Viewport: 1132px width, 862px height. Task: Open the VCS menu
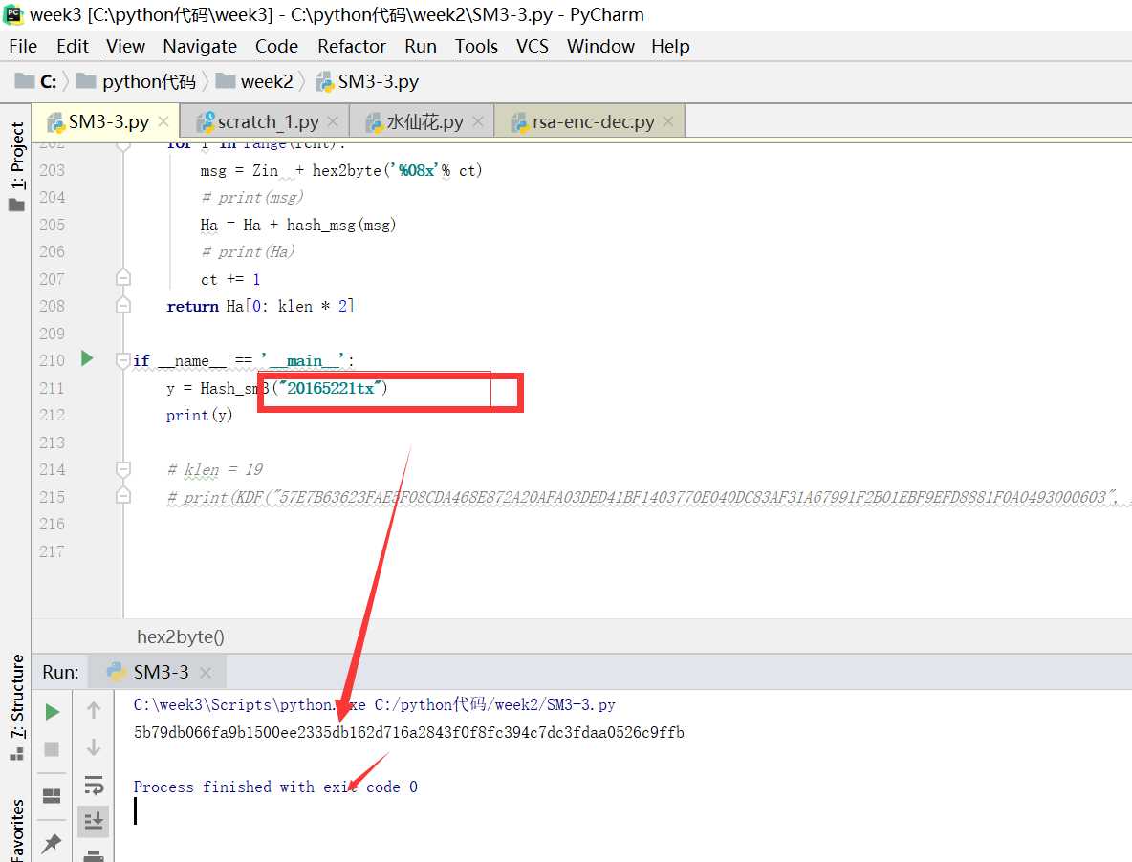click(x=533, y=46)
